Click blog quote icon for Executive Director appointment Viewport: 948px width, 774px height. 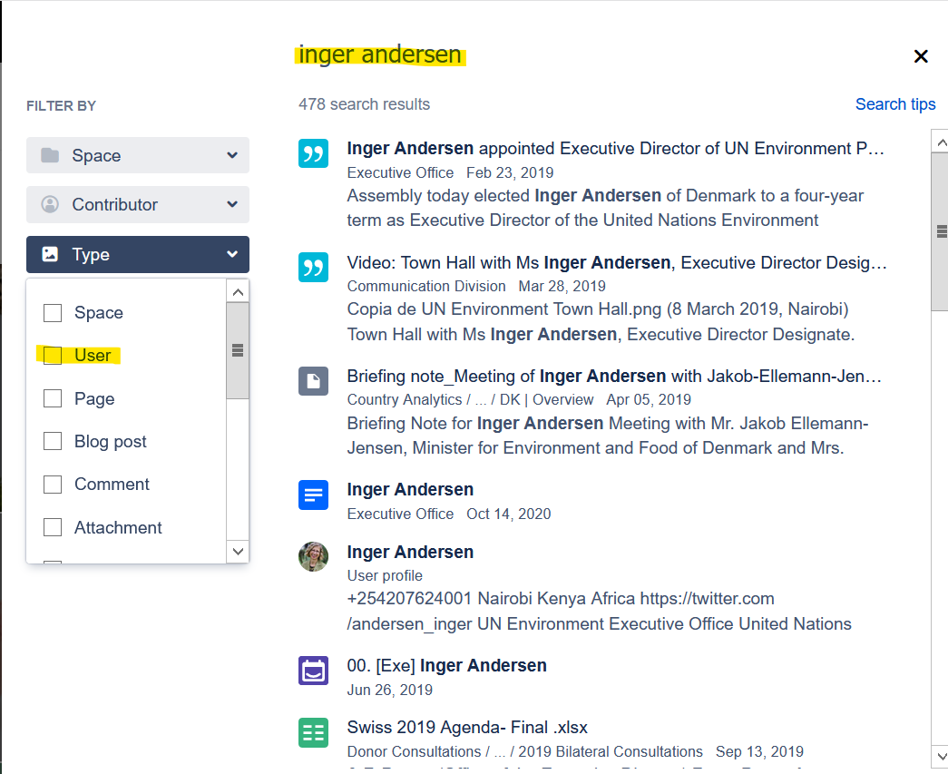(x=313, y=153)
